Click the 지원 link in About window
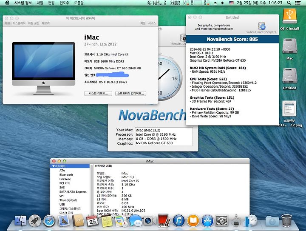 143,23
